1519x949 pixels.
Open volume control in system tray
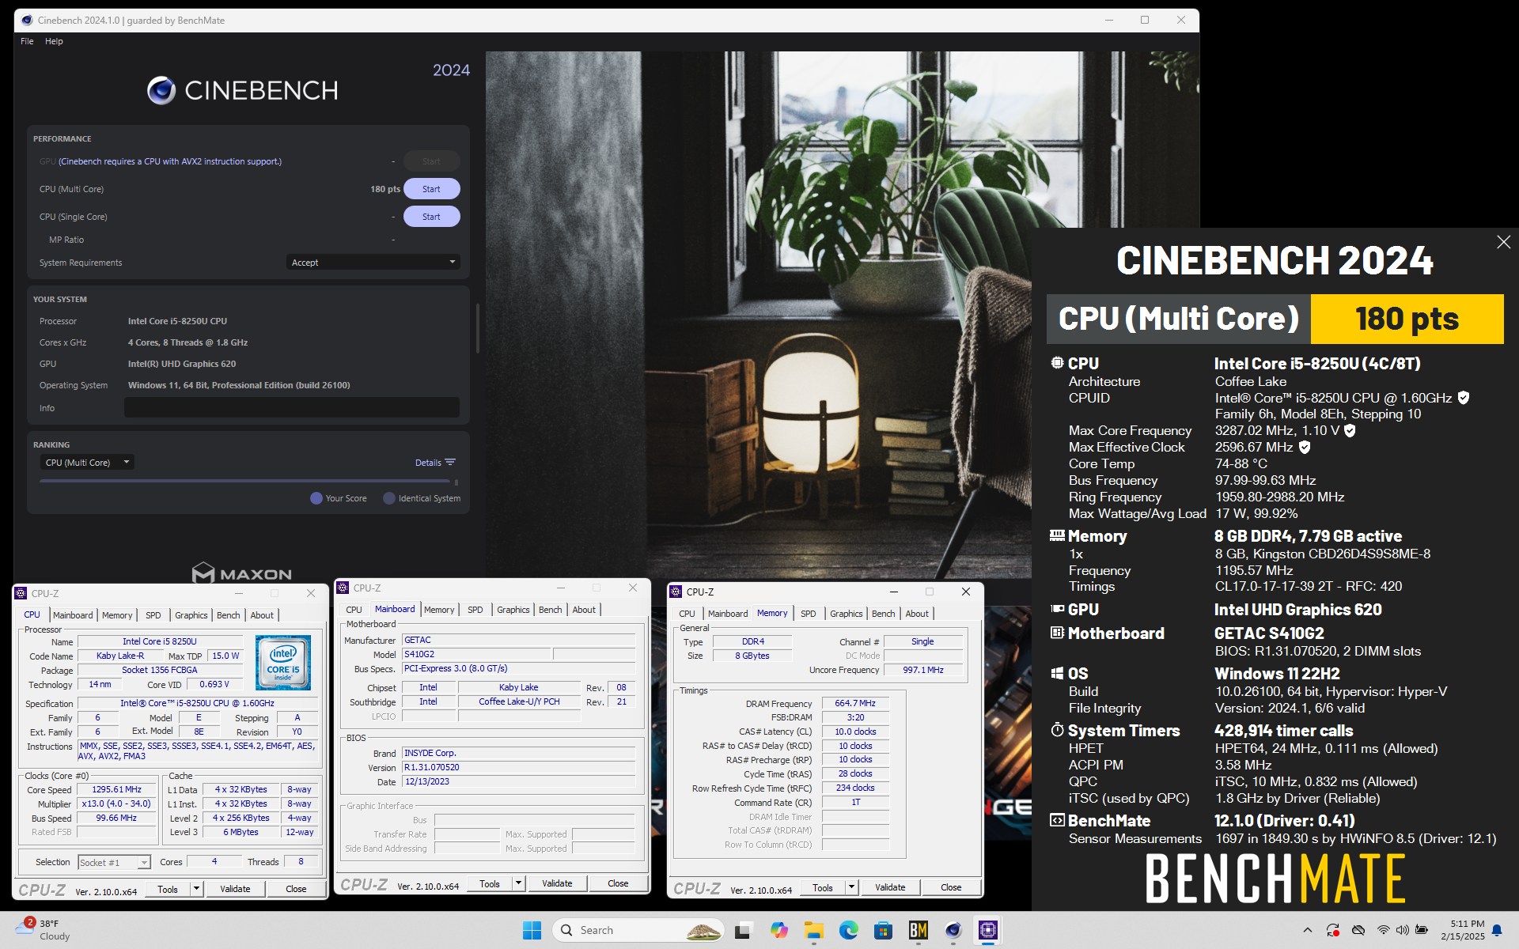click(x=1402, y=930)
